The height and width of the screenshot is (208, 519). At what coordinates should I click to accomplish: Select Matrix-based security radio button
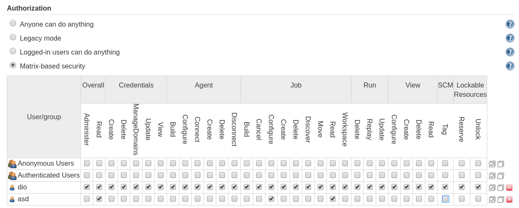13,65
